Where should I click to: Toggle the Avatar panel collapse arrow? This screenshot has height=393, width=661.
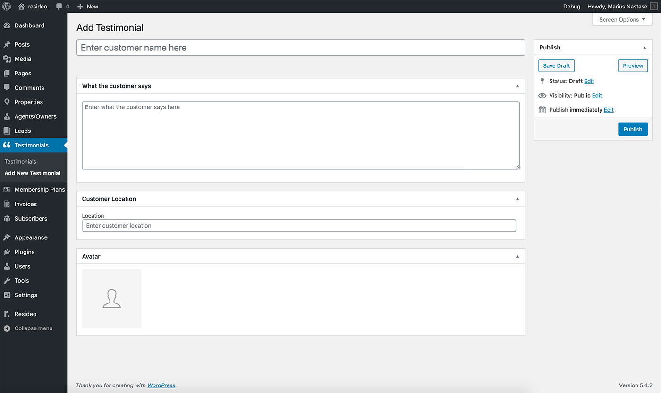coord(517,257)
